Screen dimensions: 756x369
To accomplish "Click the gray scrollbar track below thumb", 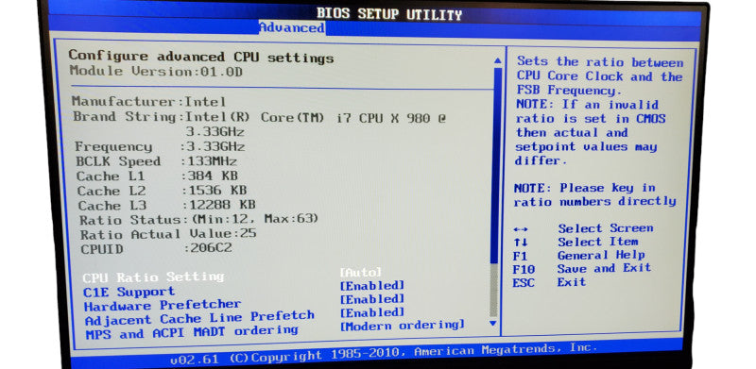I will click(493, 290).
